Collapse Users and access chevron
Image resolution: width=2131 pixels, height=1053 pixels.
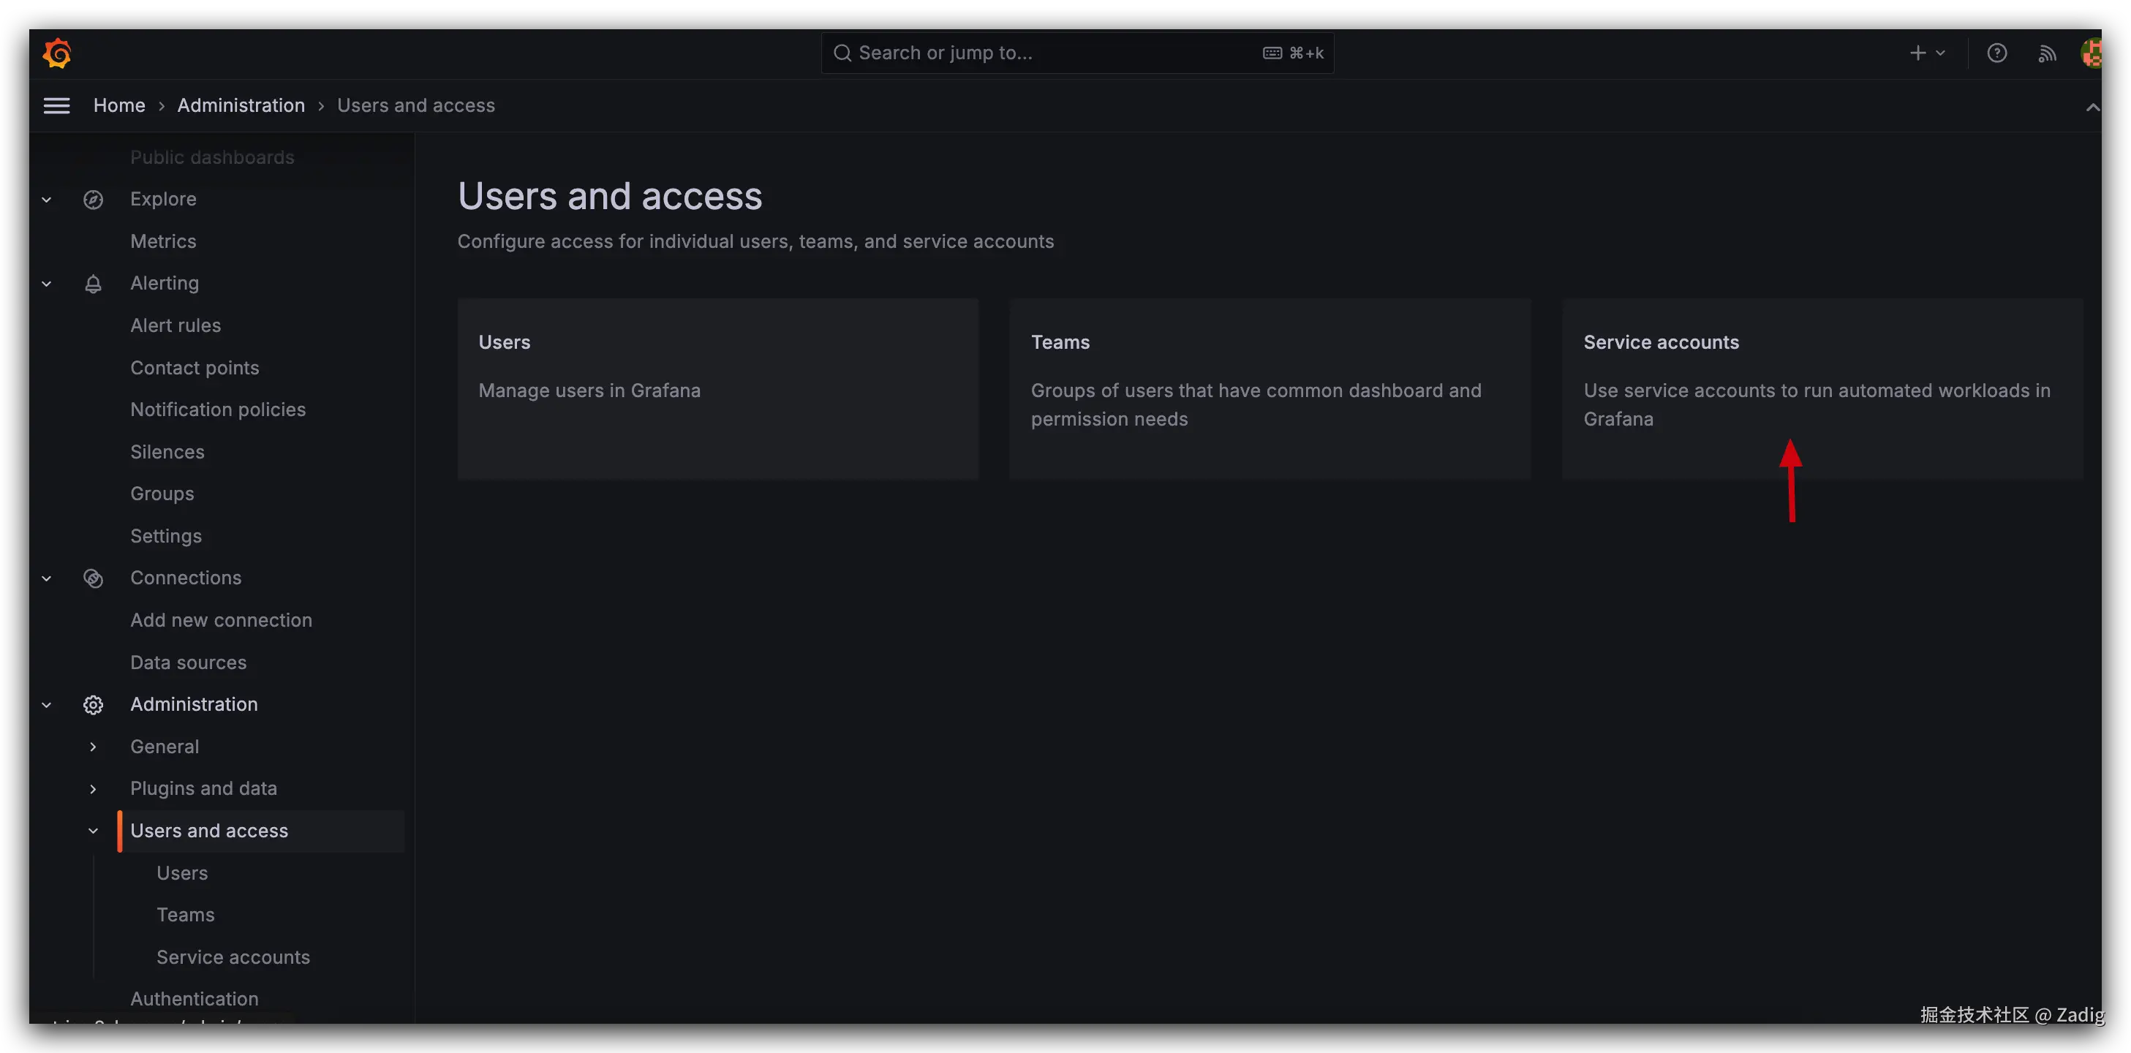[94, 831]
